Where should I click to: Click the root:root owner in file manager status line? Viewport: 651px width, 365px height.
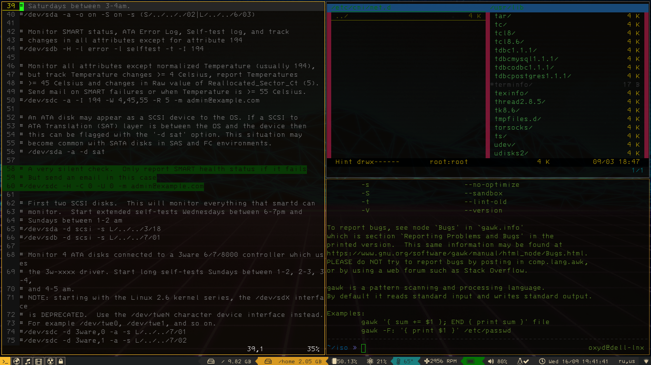[x=448, y=162]
